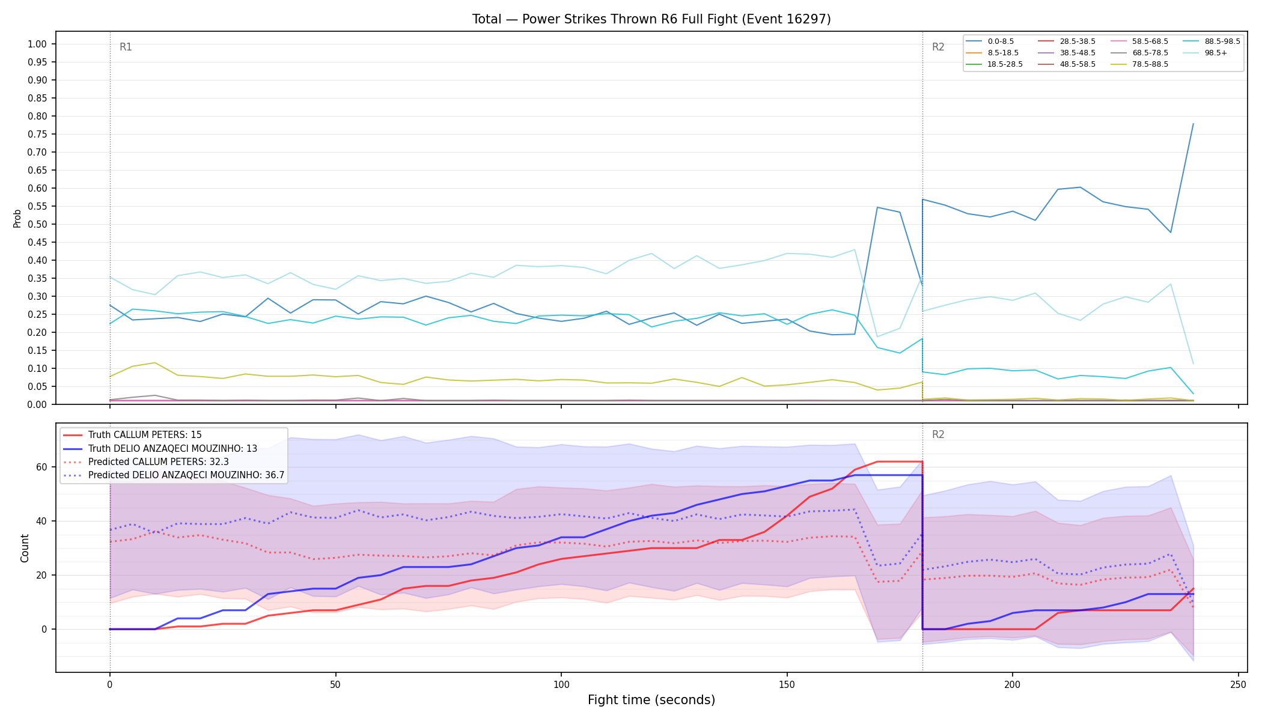Image resolution: width=1262 pixels, height=721 pixels.
Task: Click the red truth line's plateau at 62
Action: point(900,461)
